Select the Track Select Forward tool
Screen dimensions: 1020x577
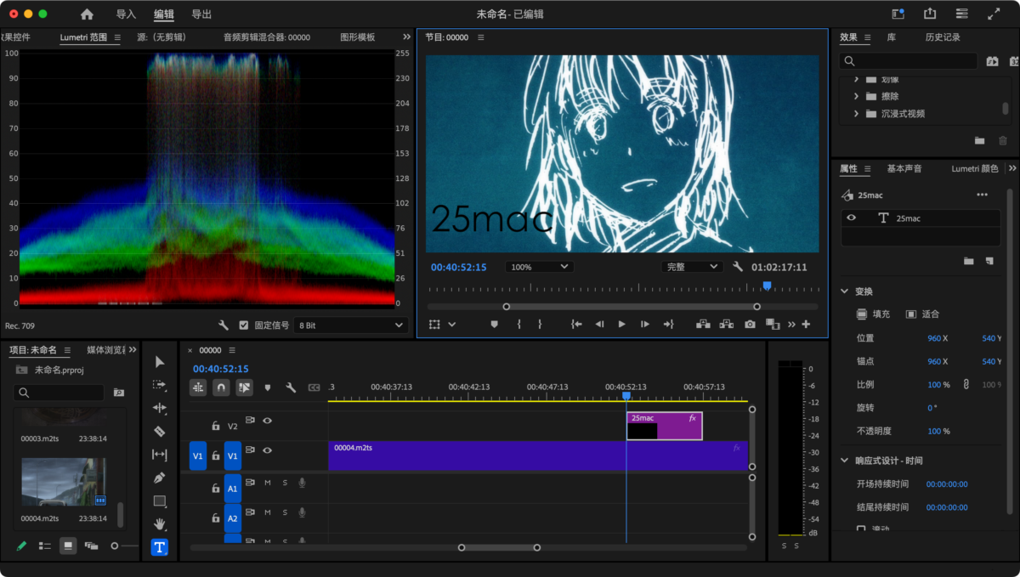coord(160,385)
